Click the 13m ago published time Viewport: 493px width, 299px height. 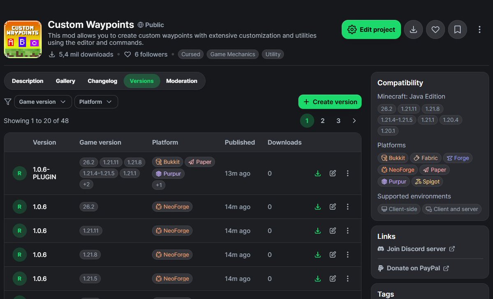click(237, 173)
